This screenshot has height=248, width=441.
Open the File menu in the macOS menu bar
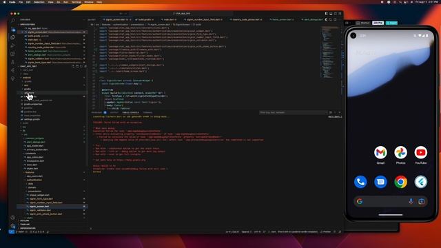pos(21,2)
